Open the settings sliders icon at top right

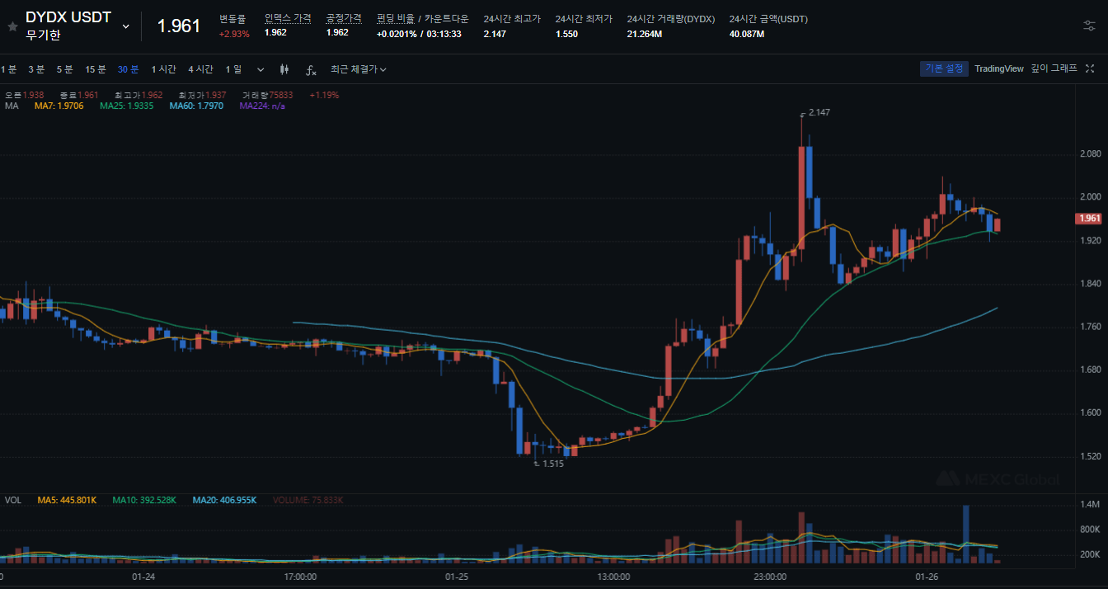tap(1090, 26)
